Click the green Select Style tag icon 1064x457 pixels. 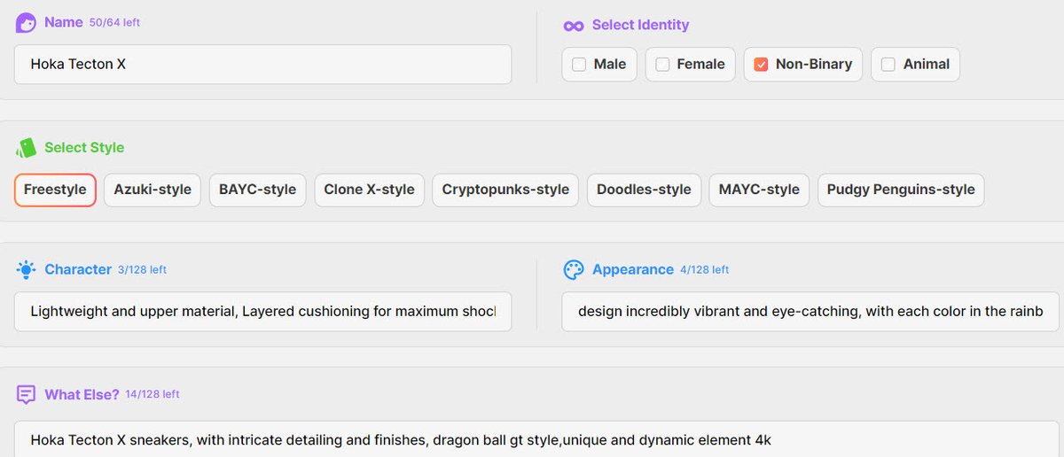click(26, 148)
